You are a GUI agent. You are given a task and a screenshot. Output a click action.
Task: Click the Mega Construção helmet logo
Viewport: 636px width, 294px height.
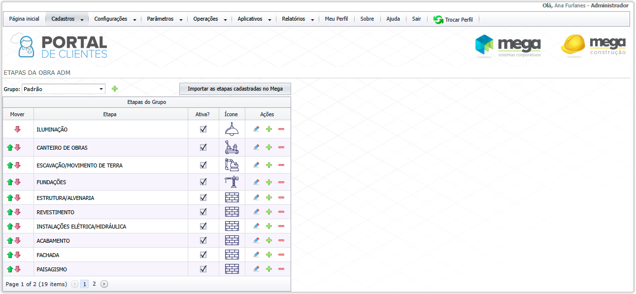[593, 45]
